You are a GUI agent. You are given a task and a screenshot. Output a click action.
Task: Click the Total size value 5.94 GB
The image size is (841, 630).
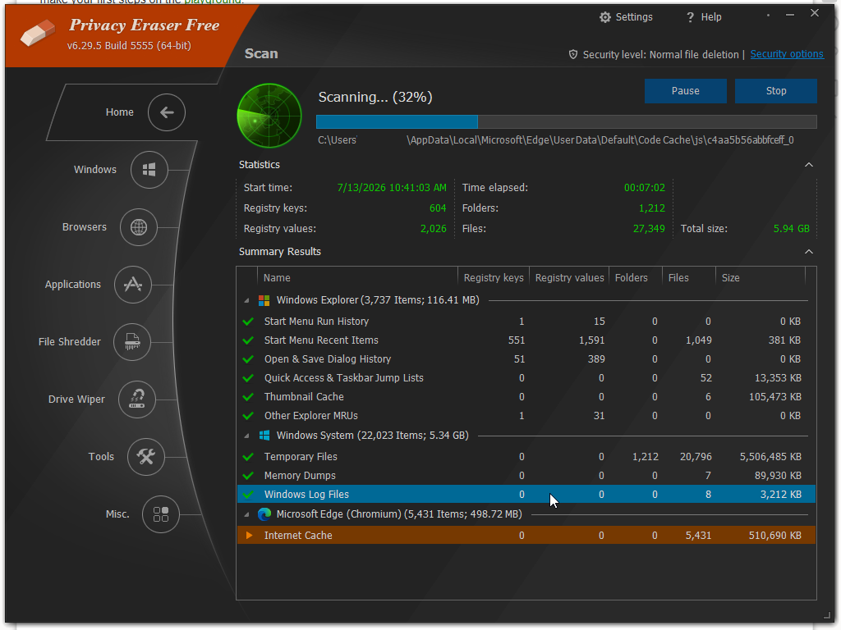(791, 229)
